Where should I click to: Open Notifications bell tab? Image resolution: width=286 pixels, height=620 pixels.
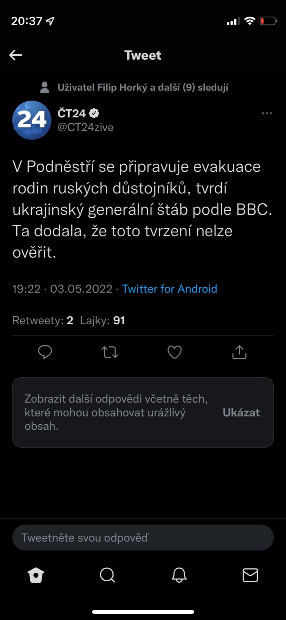click(x=179, y=575)
